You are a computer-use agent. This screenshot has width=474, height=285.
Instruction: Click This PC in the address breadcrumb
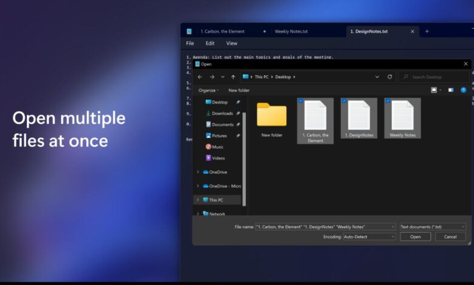pos(261,77)
